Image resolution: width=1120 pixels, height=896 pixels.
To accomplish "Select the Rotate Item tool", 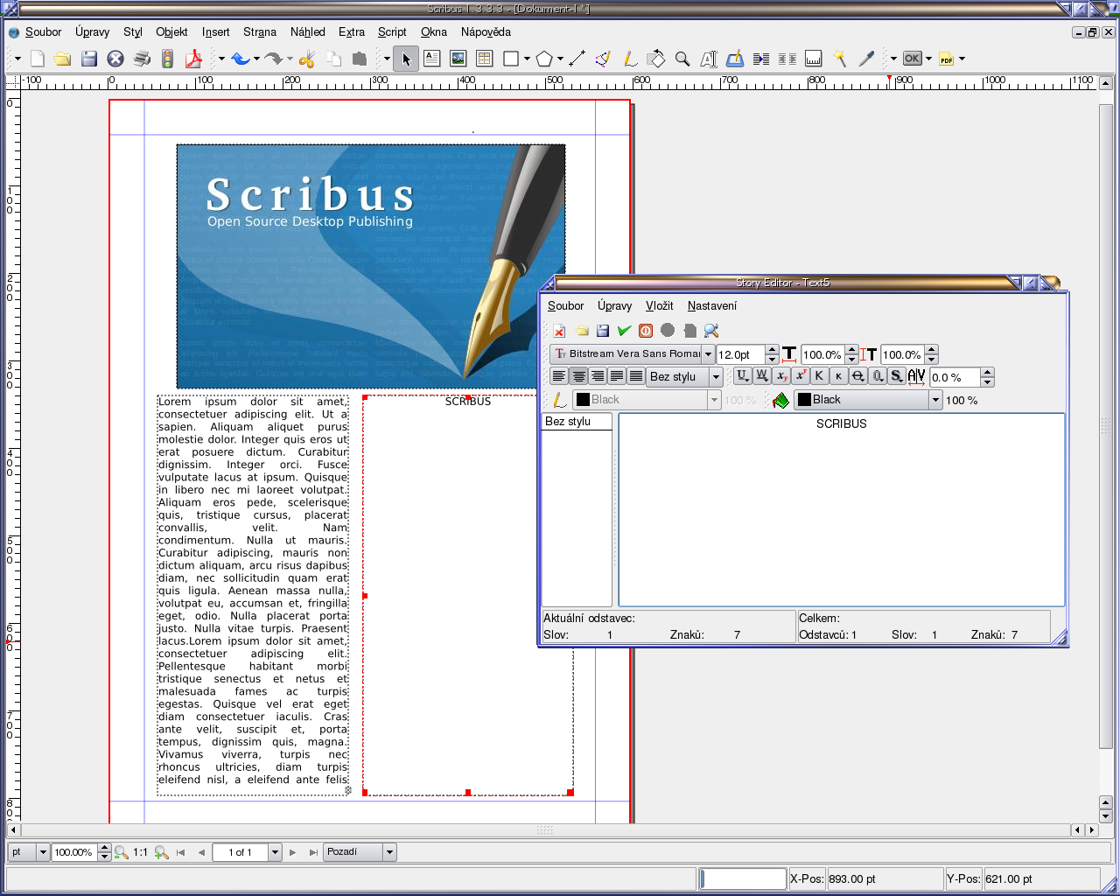I will click(655, 59).
